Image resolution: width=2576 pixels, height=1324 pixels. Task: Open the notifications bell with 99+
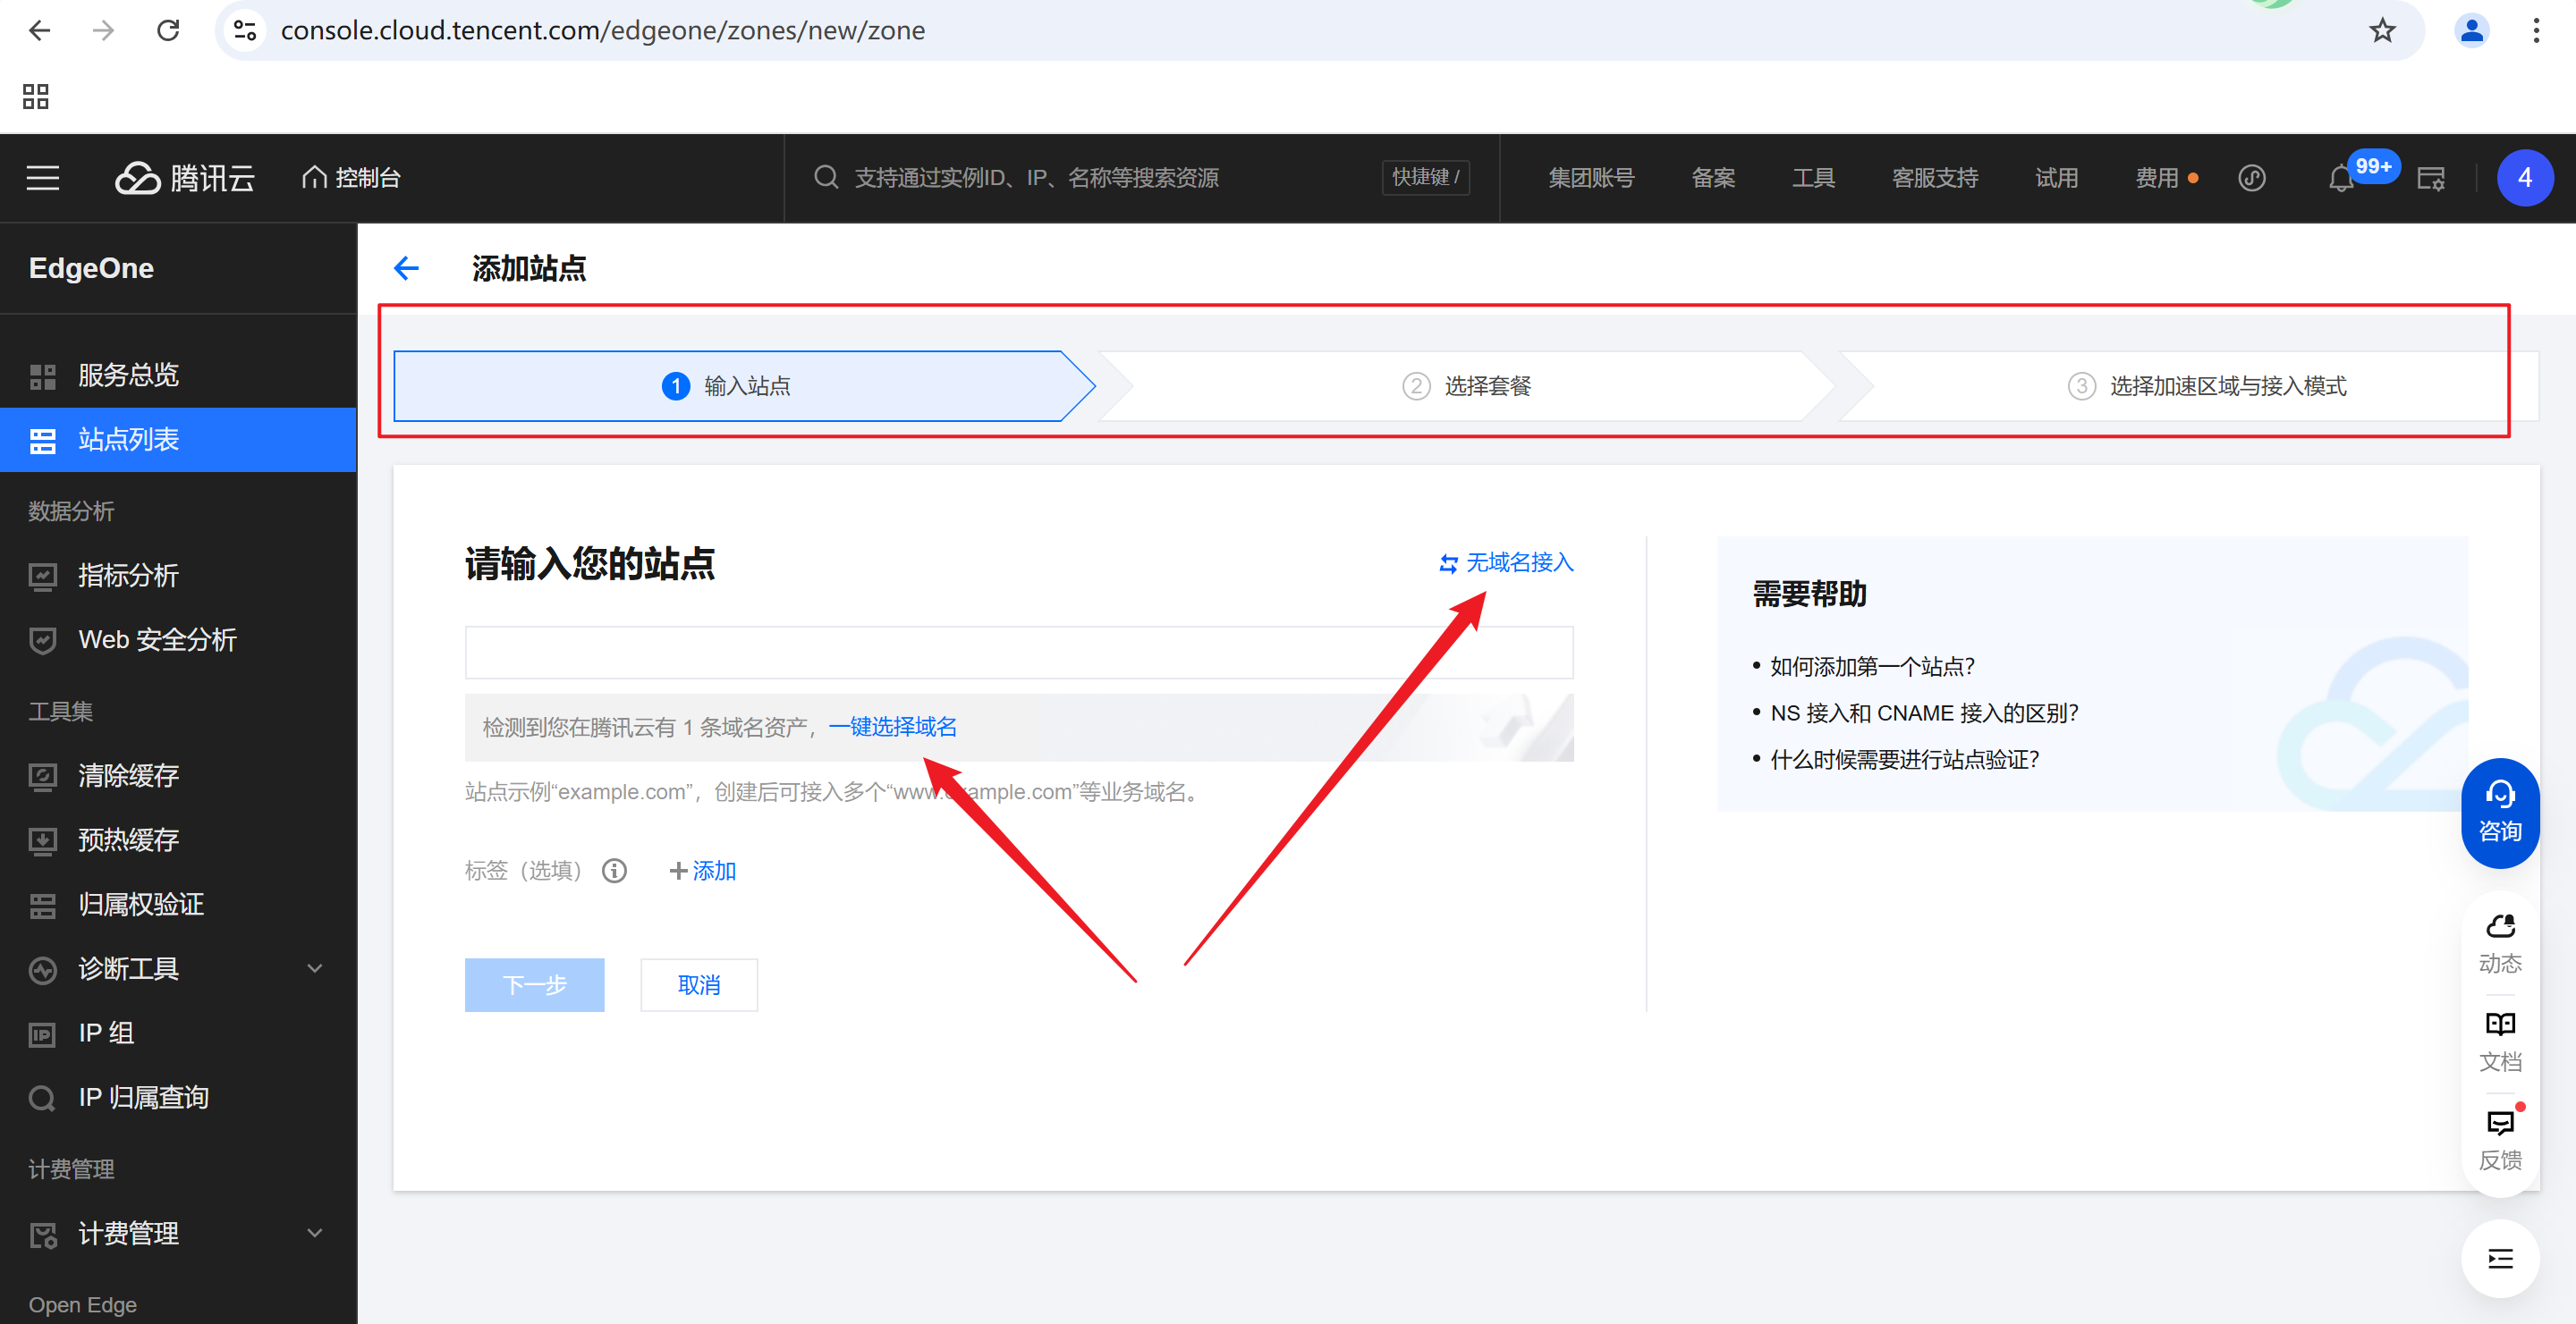tap(2341, 178)
